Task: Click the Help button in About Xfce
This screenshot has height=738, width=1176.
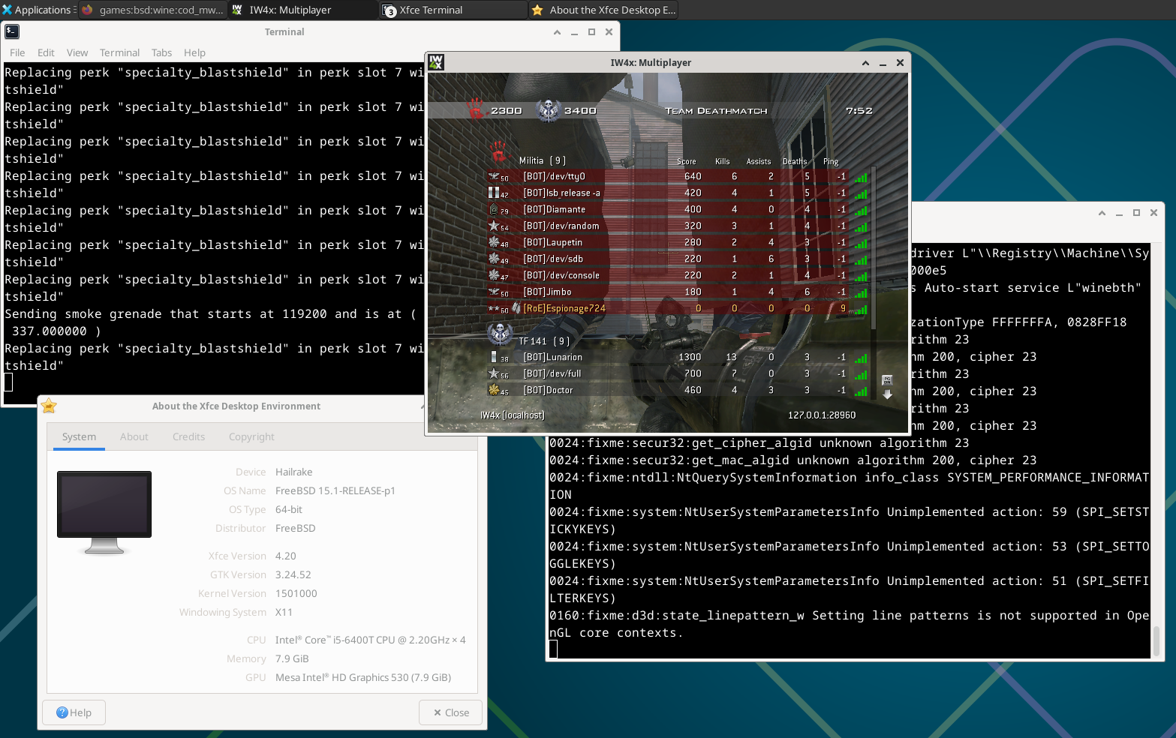Action: [74, 712]
